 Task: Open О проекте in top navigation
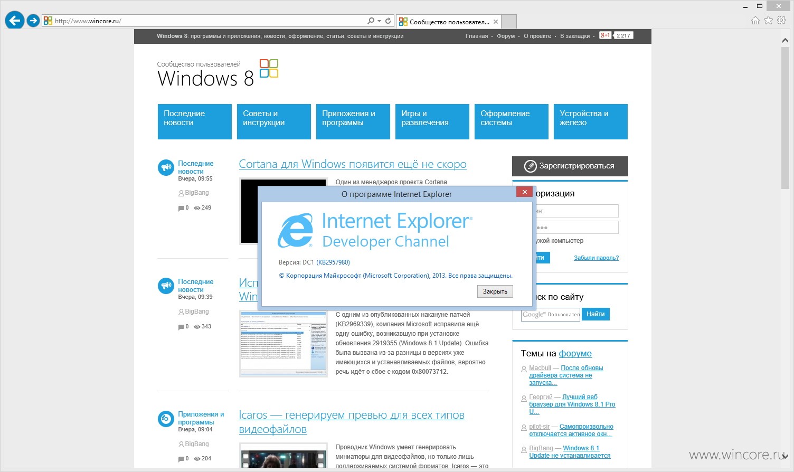click(537, 36)
